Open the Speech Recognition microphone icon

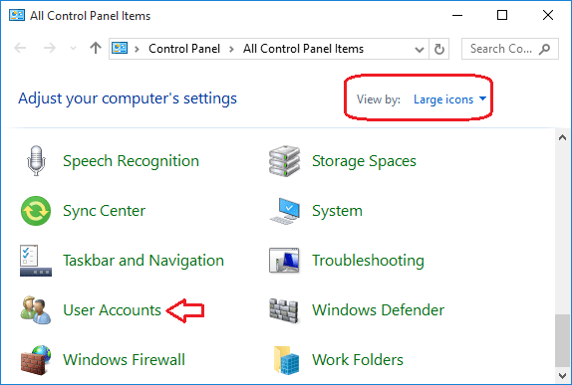click(x=36, y=161)
